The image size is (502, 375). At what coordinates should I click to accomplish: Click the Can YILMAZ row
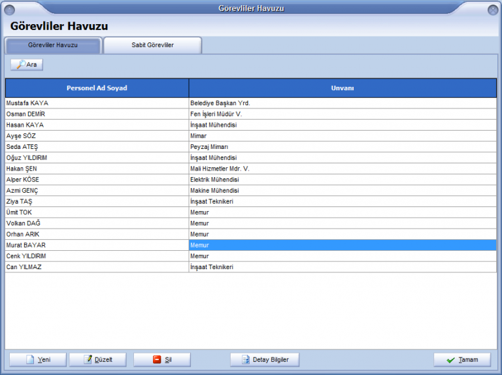24,267
